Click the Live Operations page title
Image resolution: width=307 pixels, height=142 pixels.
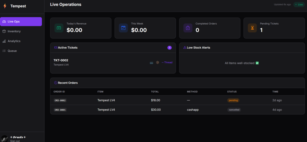point(66,4)
